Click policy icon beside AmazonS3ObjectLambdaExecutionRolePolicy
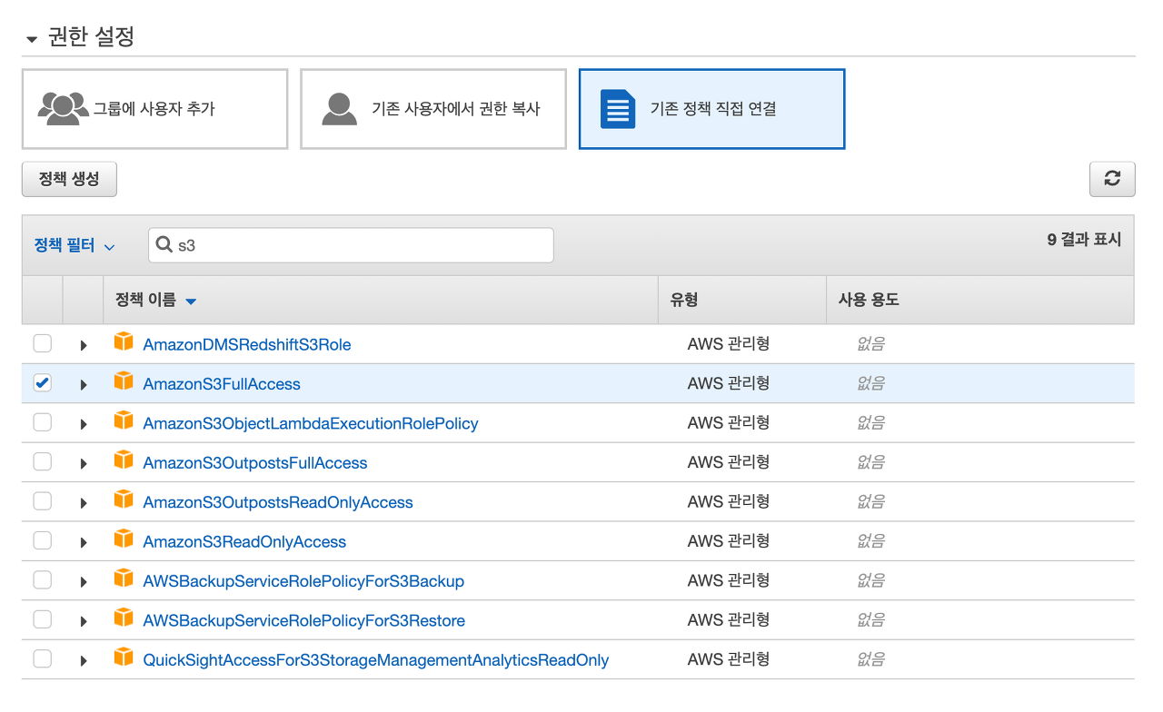The image size is (1163, 712). [x=124, y=421]
